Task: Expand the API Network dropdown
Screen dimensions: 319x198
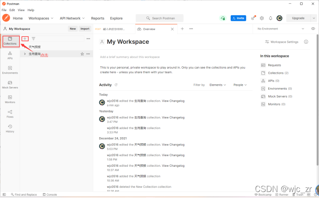Action: pyautogui.click(x=72, y=18)
